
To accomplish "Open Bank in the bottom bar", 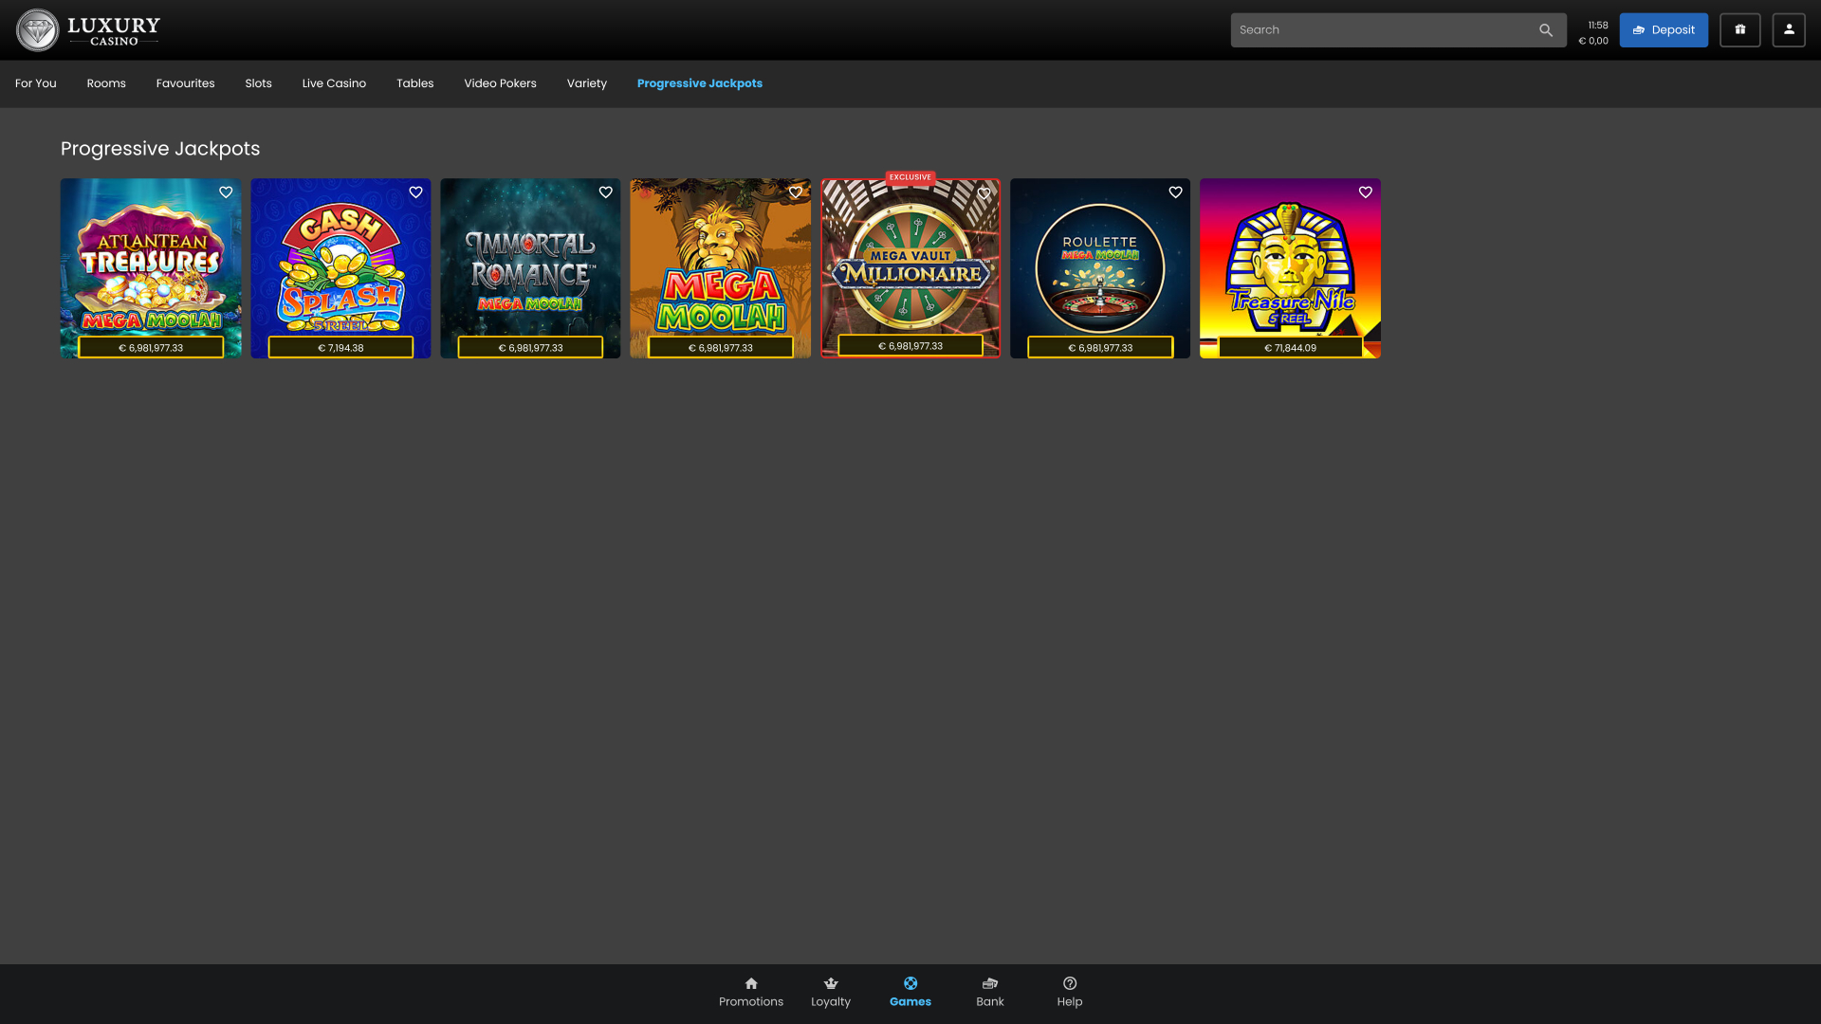I will (989, 992).
